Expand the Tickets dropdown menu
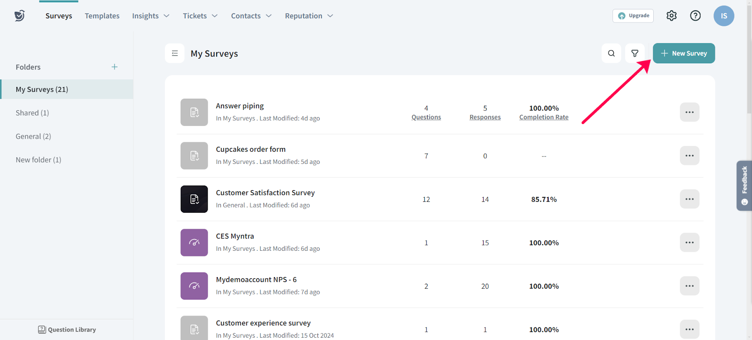 tap(200, 16)
